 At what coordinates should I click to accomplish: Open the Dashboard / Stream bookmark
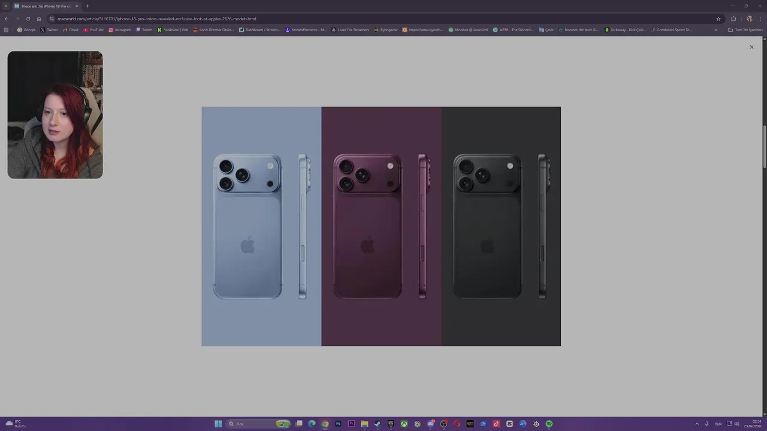[259, 29]
